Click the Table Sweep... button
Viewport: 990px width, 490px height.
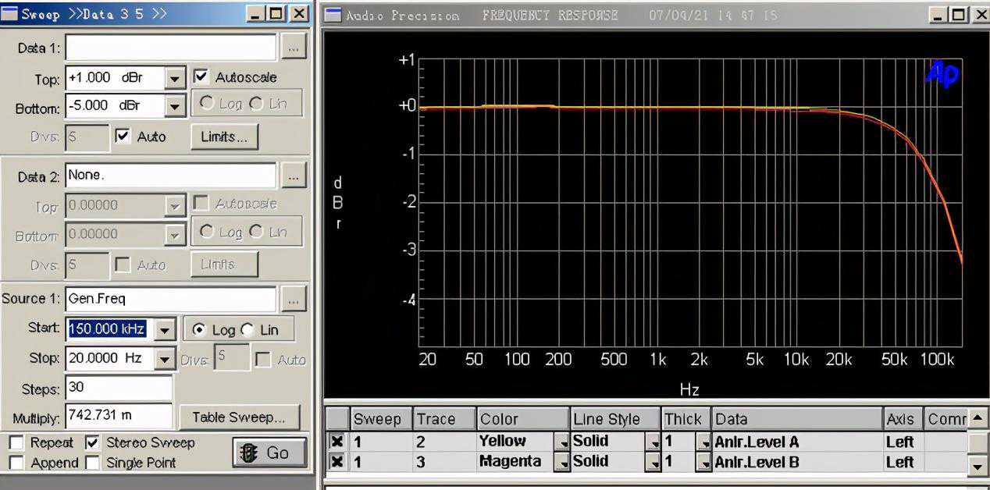click(x=239, y=417)
